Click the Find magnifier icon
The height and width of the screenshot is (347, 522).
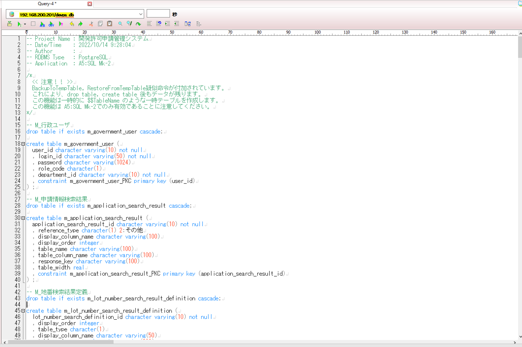click(120, 24)
